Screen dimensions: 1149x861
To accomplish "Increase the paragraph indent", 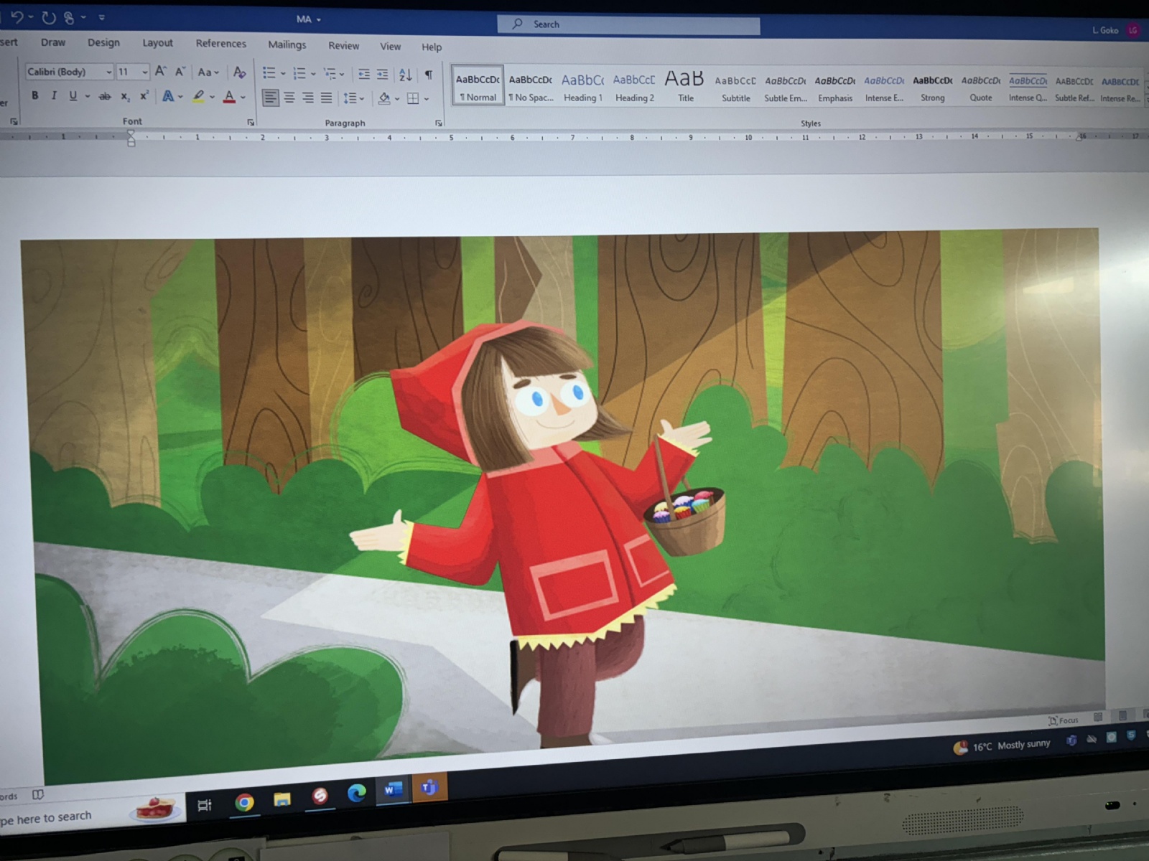I will [x=383, y=74].
